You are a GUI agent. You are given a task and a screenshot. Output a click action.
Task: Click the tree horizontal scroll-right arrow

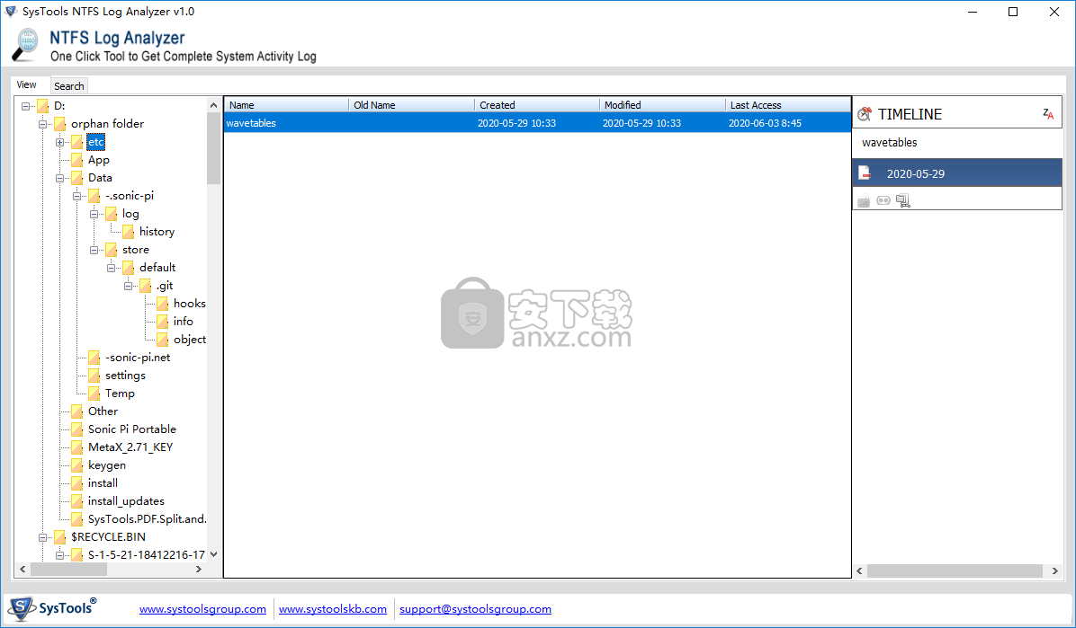[199, 570]
